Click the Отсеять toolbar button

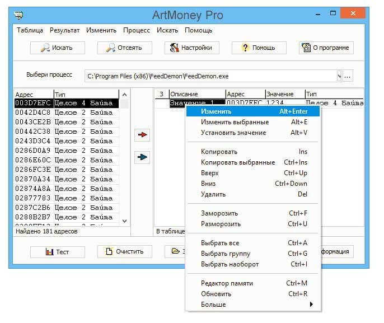click(125, 48)
